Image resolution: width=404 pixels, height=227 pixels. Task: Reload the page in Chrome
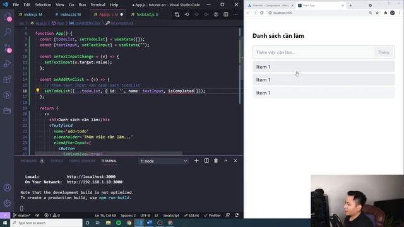[262, 13]
